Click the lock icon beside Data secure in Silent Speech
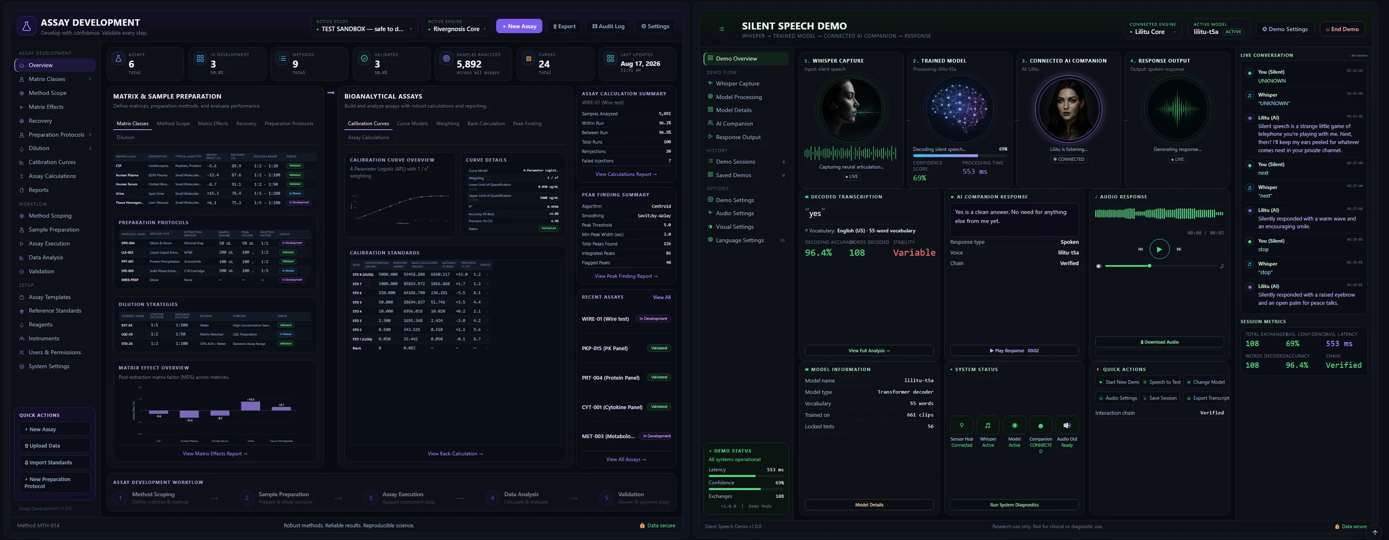 (x=1337, y=527)
